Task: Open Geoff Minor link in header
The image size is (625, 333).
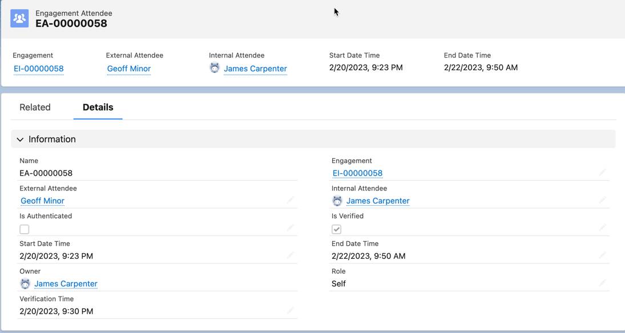Action: click(x=129, y=68)
